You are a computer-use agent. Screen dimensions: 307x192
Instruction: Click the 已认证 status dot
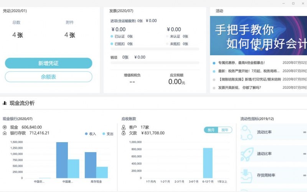pos(112,36)
